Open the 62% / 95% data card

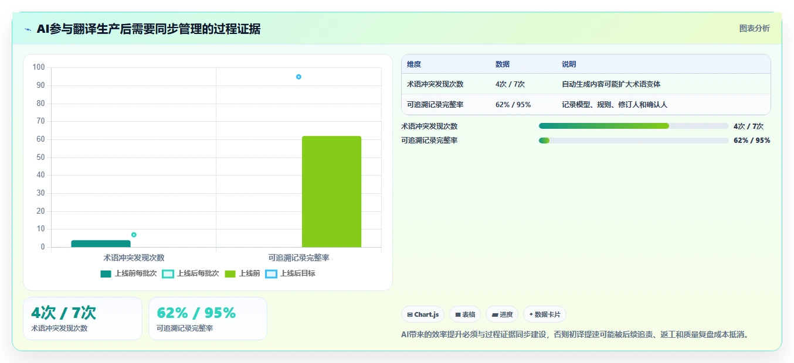(x=208, y=319)
